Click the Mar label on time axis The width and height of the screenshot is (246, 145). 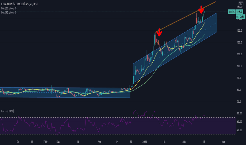(223, 142)
